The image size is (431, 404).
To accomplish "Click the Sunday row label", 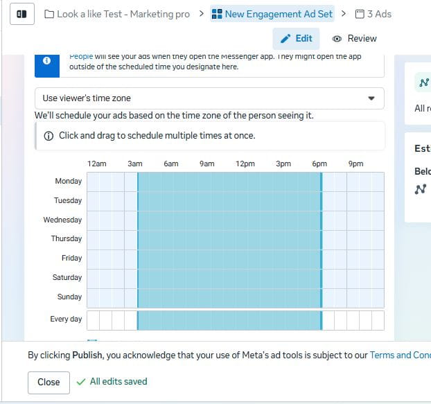I will [x=69, y=297].
